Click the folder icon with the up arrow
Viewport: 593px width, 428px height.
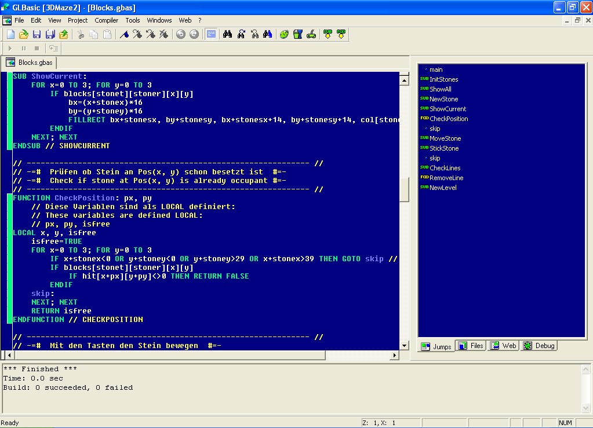[x=64, y=34]
